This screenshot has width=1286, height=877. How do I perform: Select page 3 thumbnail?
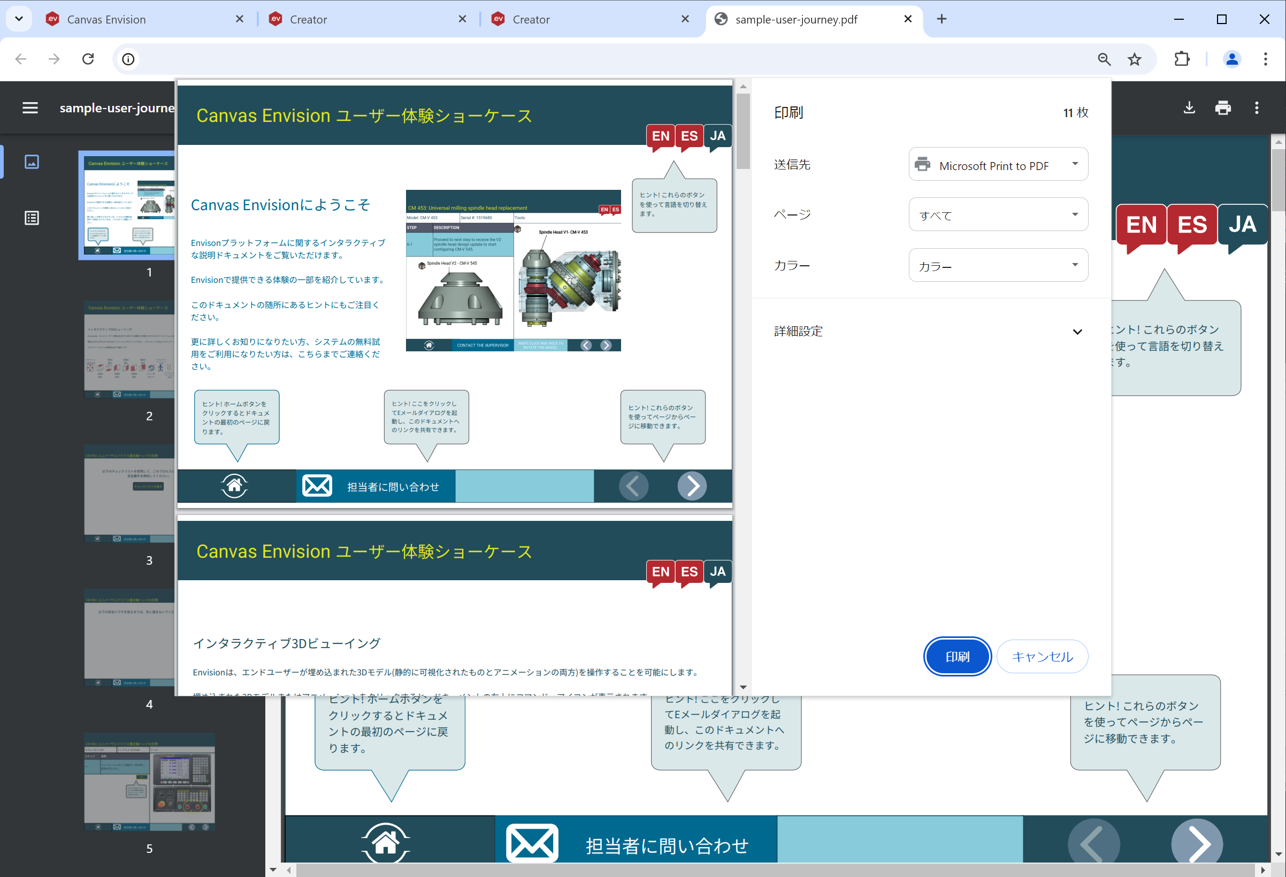[128, 493]
